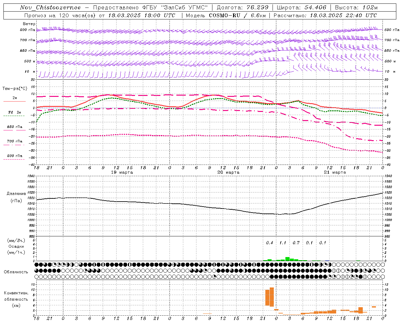Image resolution: width=401 pixels, height=321 pixels.
Task: Select the 700 гПа temperature legend entry
Action: [15, 141]
